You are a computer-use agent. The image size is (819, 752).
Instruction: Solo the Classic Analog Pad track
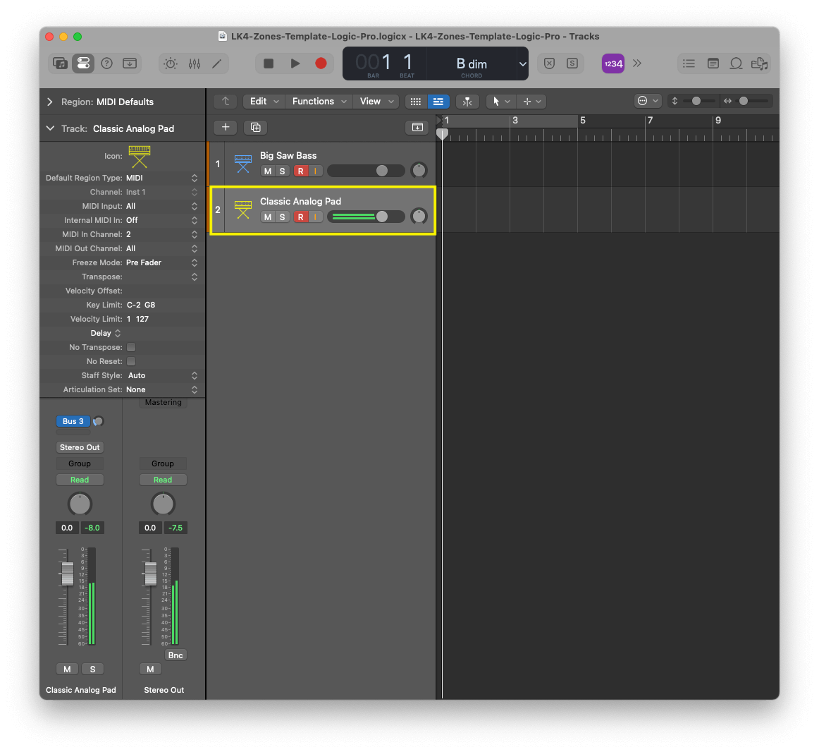283,217
